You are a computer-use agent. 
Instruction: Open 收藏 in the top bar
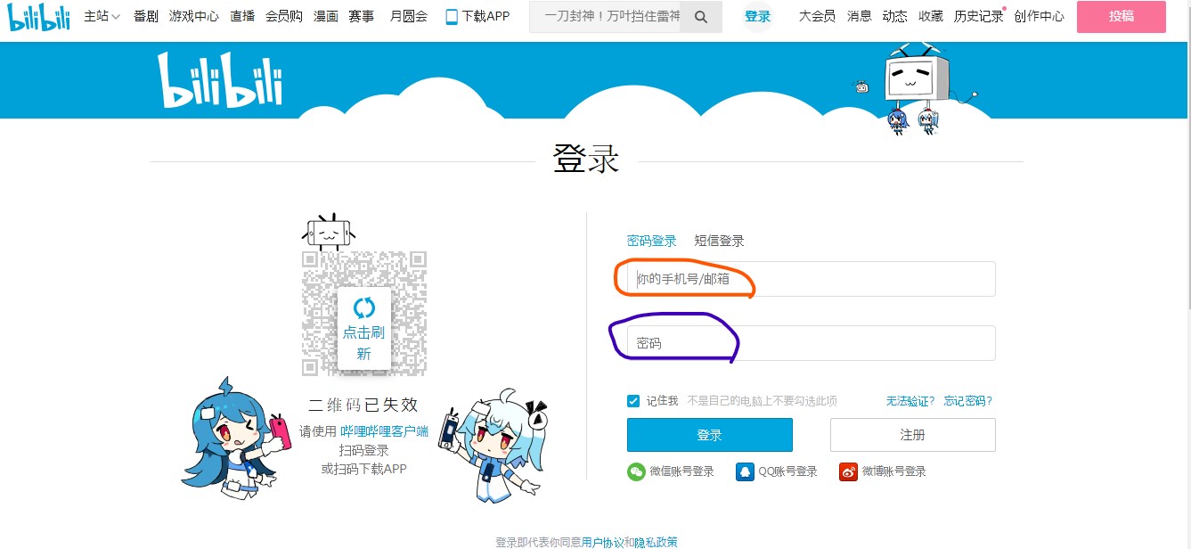931,16
